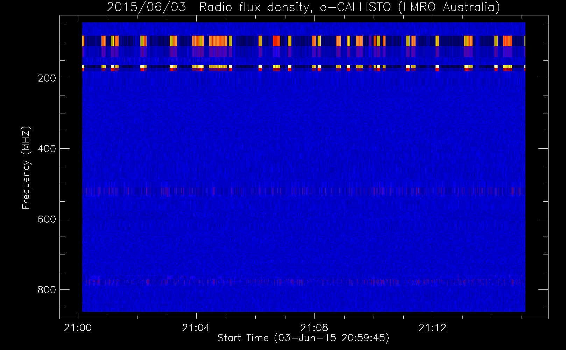566x350 pixels.
Task: Click the '800' frequency tick label
Action: (x=47, y=290)
